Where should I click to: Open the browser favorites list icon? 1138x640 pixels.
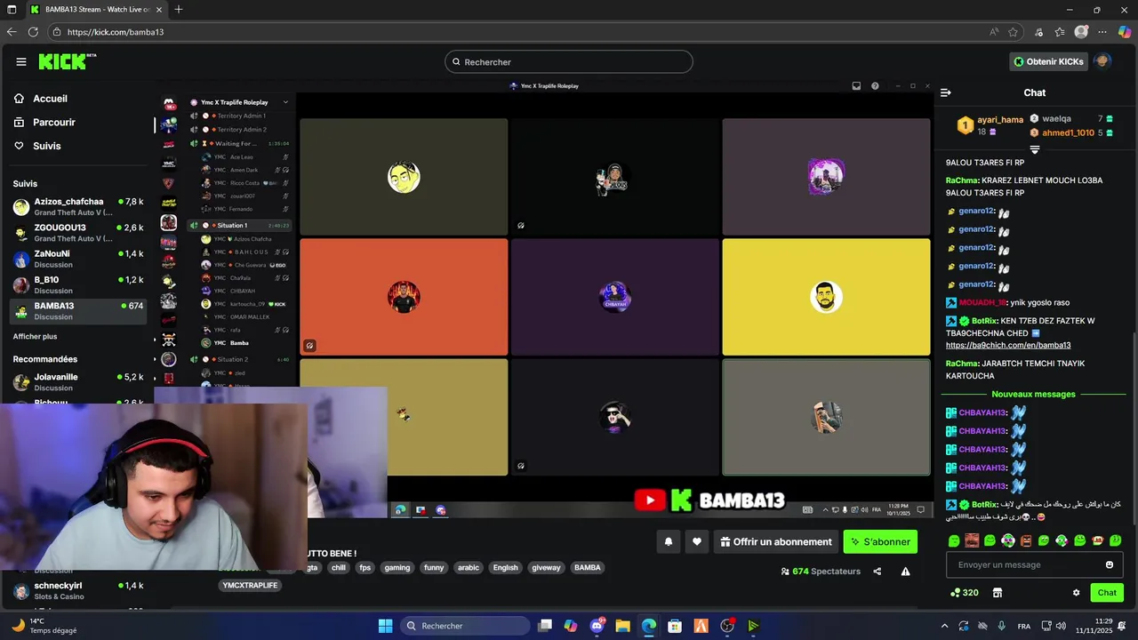click(1060, 32)
